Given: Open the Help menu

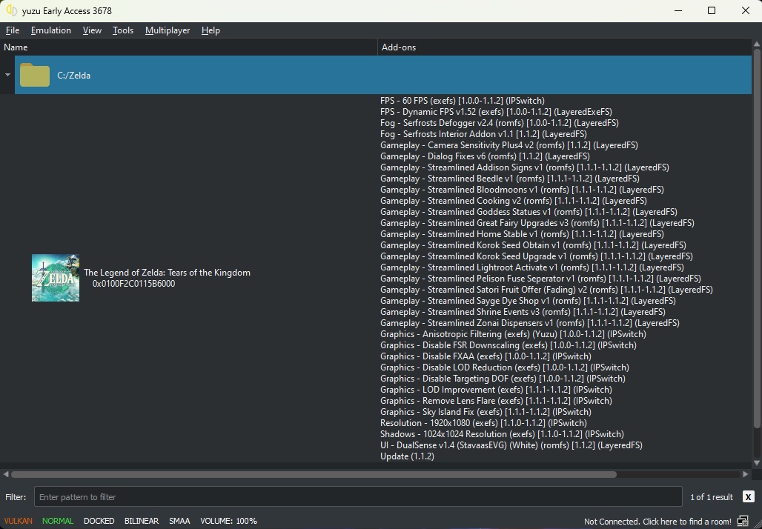Looking at the screenshot, I should pyautogui.click(x=211, y=30).
